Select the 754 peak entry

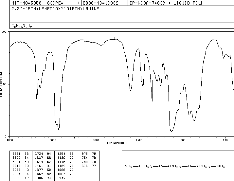click(85, 158)
